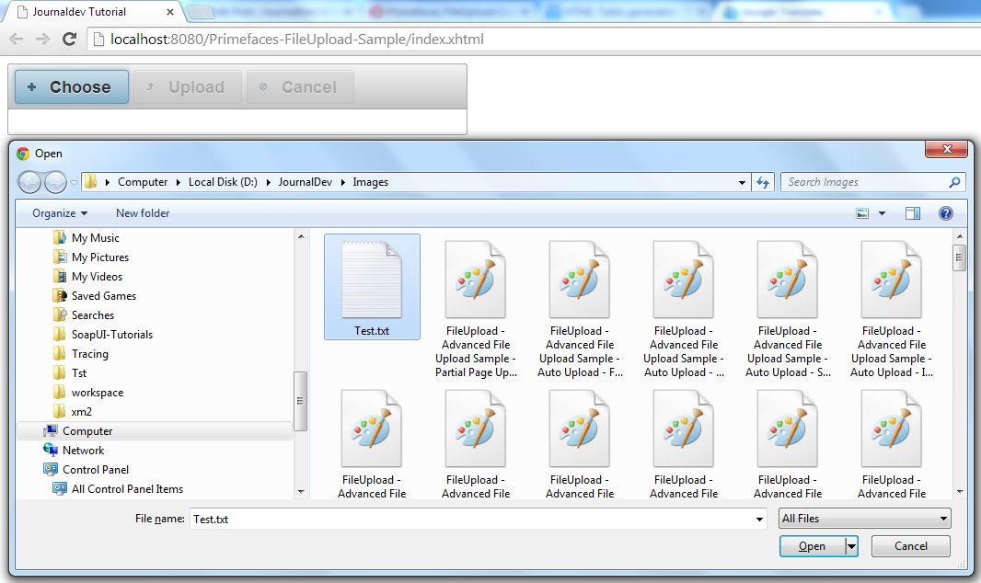Viewport: 981px width, 583px height.
Task: Click New folder in the toolbar
Action: [x=143, y=213]
